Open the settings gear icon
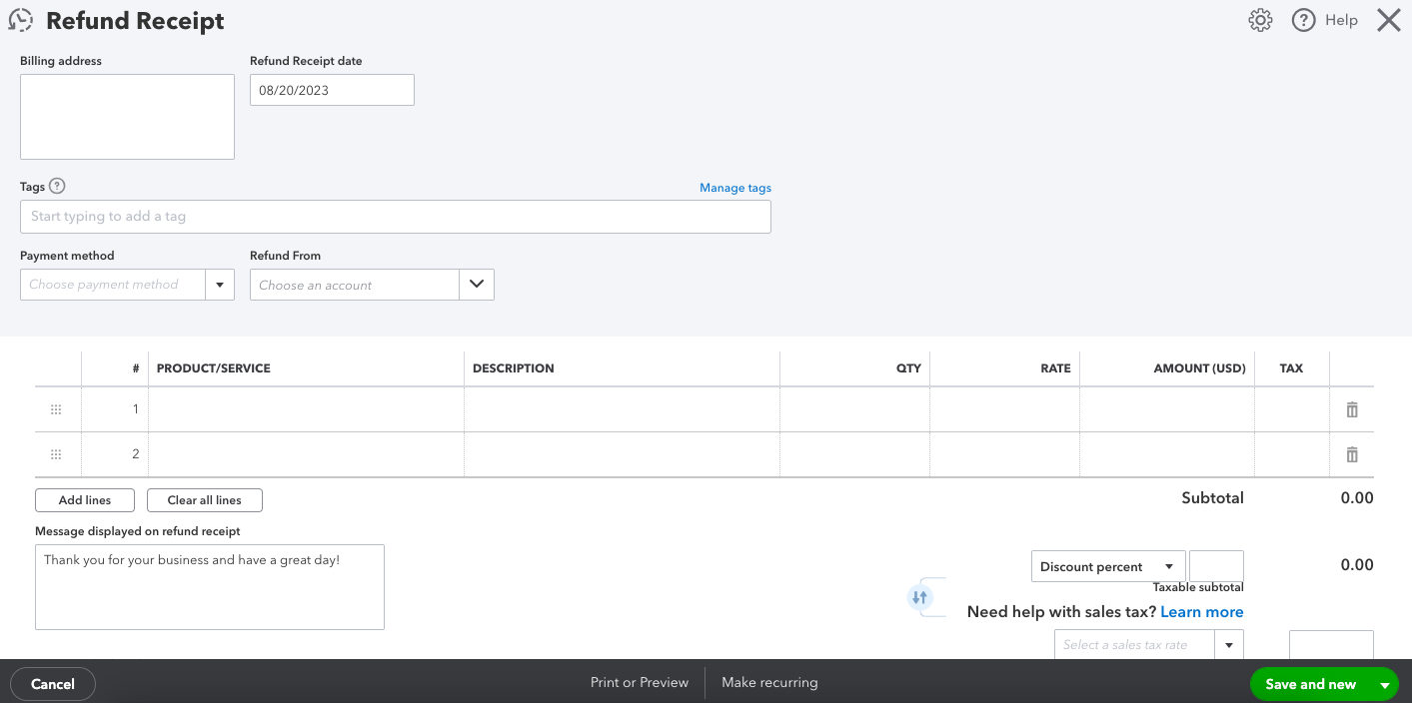The image size is (1412, 703). pos(1260,20)
